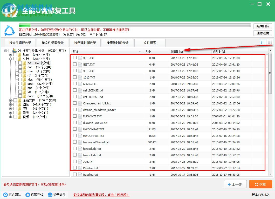
Task: Click the recycle scan logo icon
Action: tap(9, 30)
